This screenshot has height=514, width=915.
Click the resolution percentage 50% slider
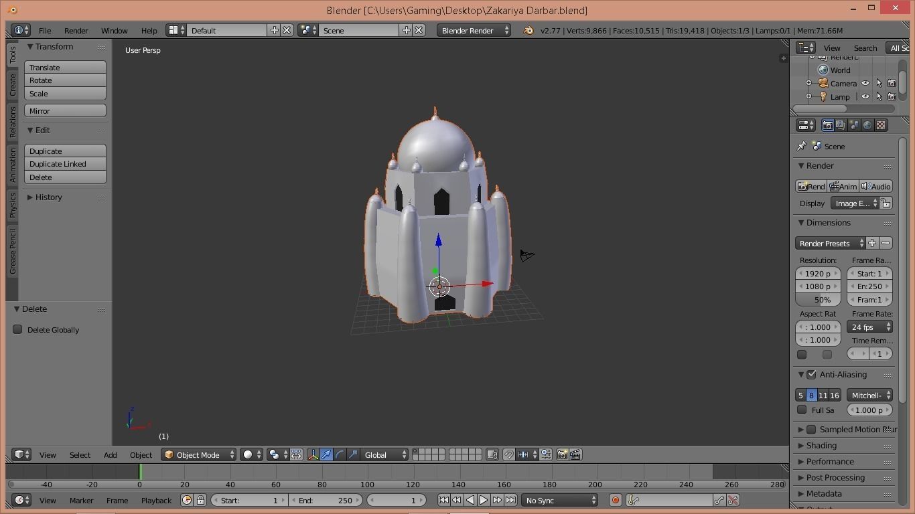click(818, 300)
